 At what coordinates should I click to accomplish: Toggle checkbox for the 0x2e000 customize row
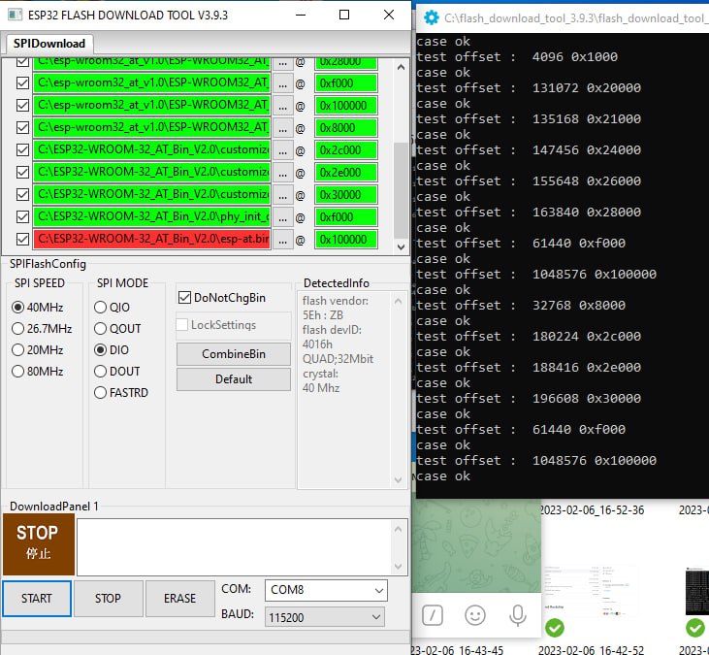coord(22,173)
